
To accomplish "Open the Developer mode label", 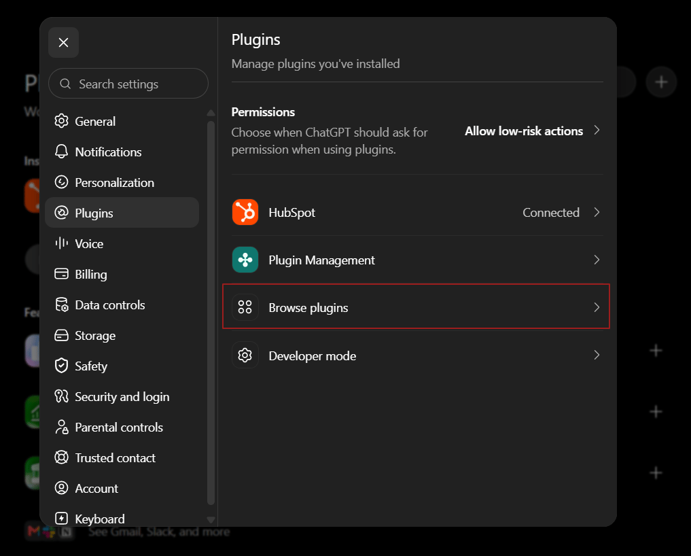I will [313, 355].
